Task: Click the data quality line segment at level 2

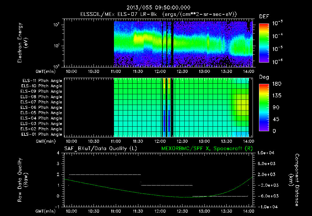Action: 105,175
